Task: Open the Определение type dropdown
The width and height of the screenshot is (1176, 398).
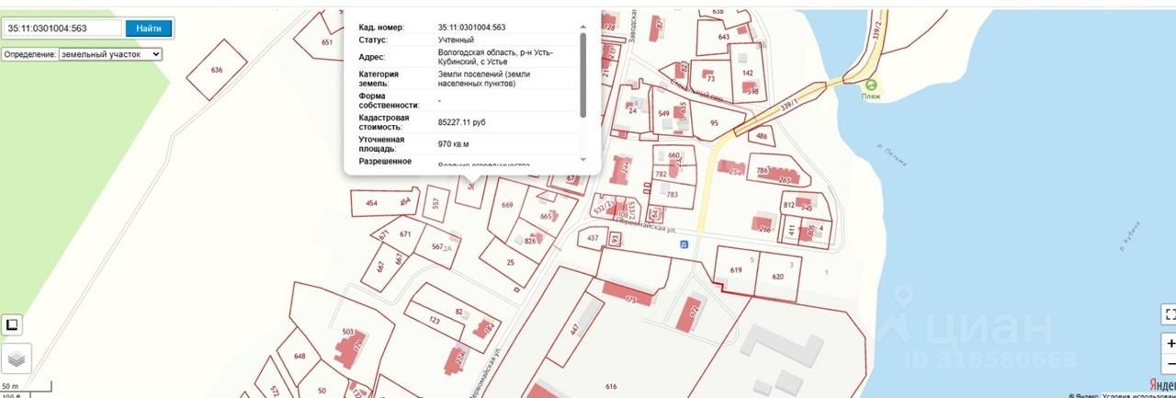Action: point(110,54)
